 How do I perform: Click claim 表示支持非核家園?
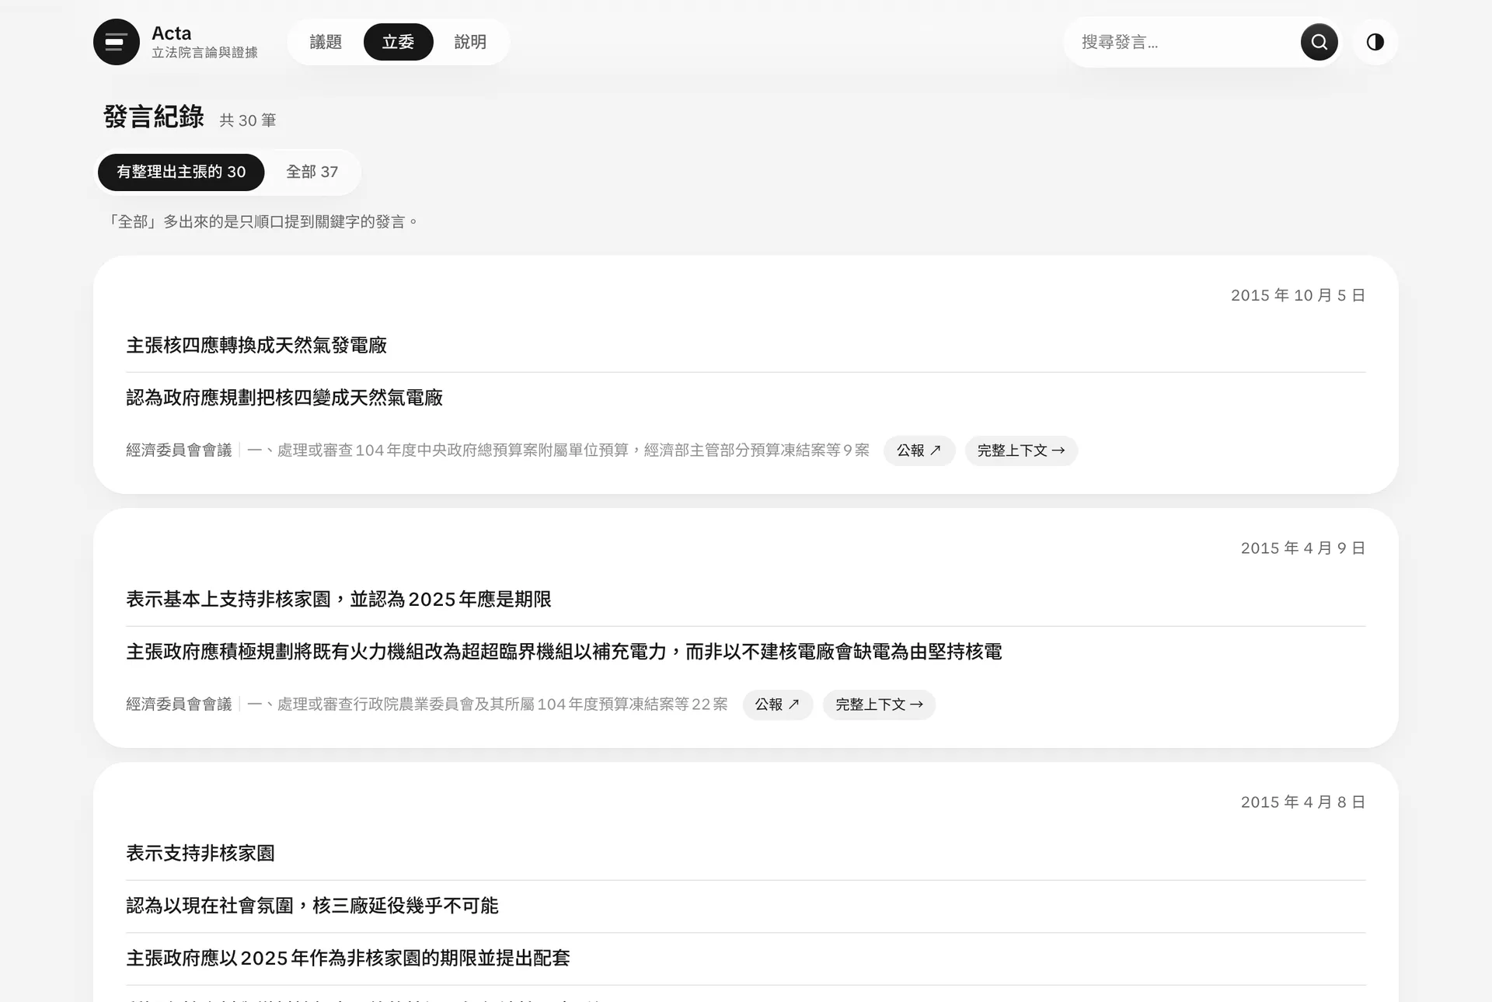pyautogui.click(x=200, y=854)
